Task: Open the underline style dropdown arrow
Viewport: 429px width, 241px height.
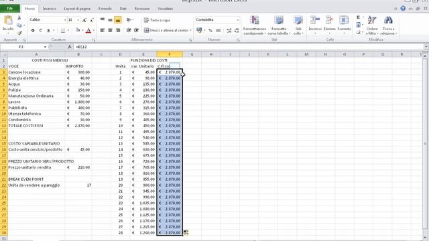Action: click(54, 30)
